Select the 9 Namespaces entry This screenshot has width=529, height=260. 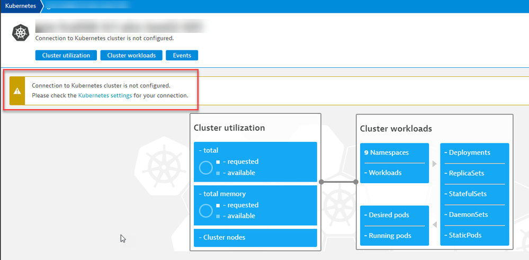click(x=387, y=153)
